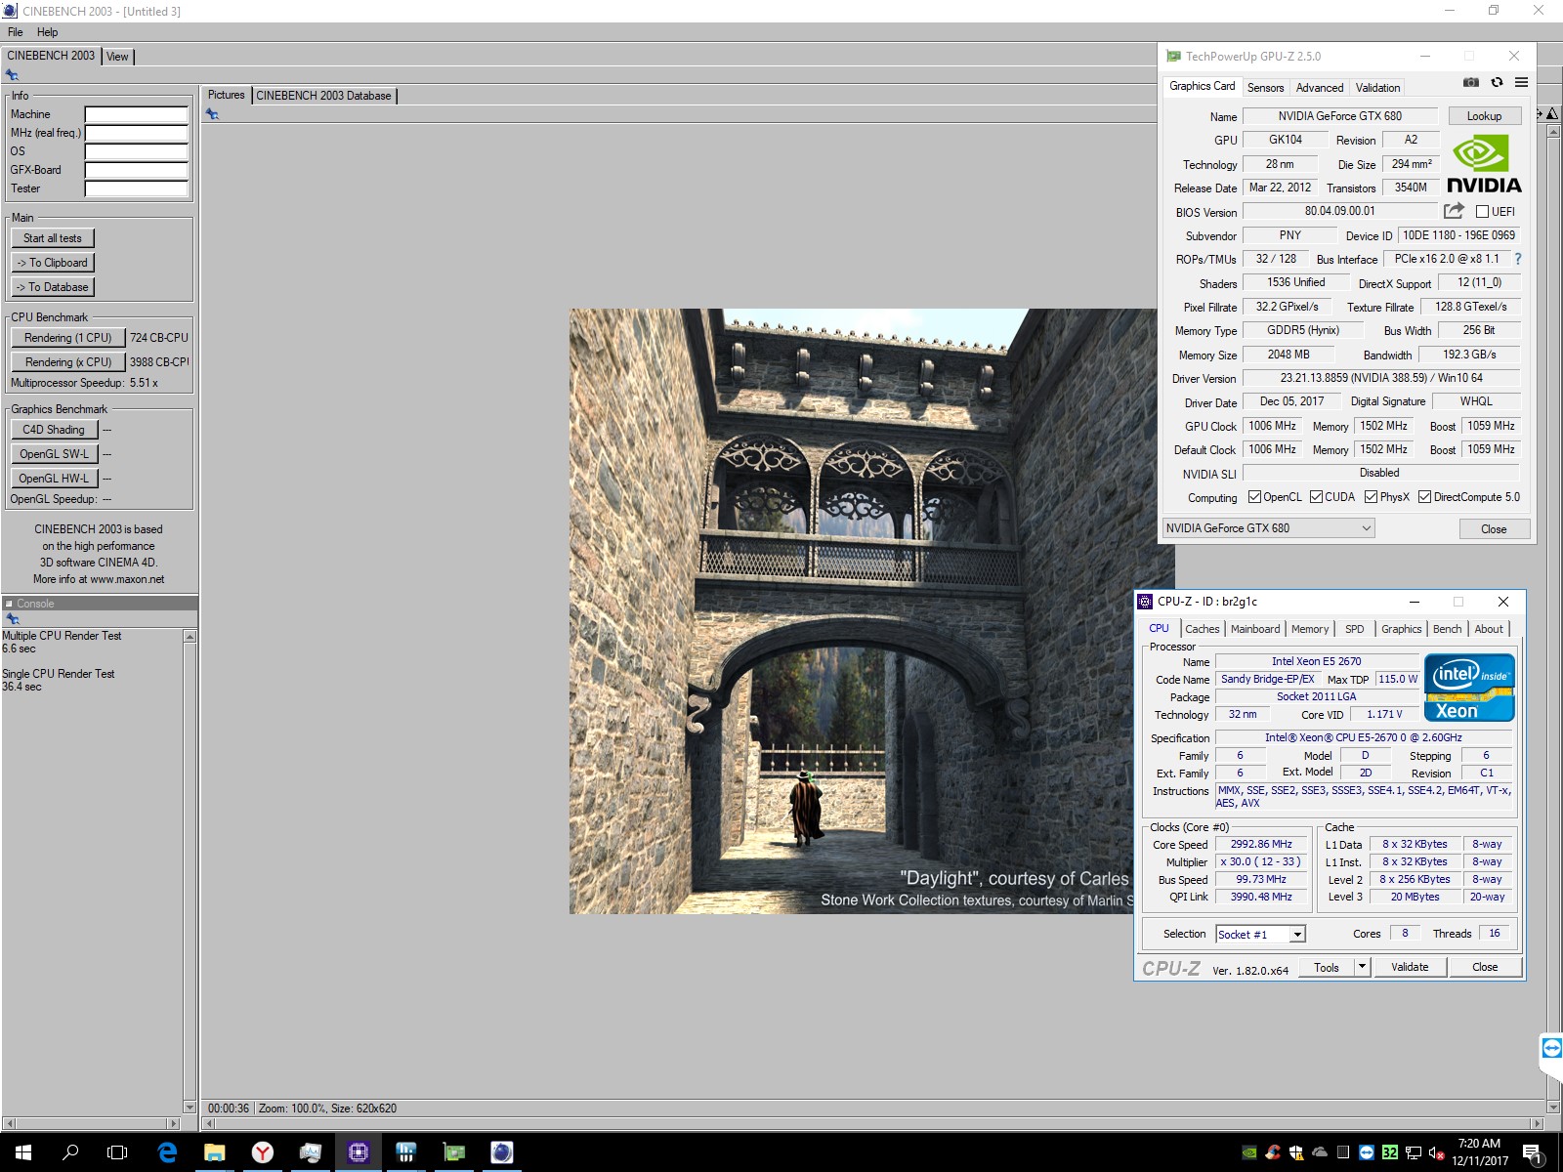The image size is (1563, 1172).
Task: Open taskbar search magnifier
Action: (70, 1152)
